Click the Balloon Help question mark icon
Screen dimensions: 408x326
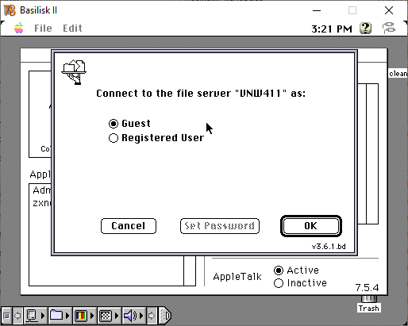(x=365, y=28)
